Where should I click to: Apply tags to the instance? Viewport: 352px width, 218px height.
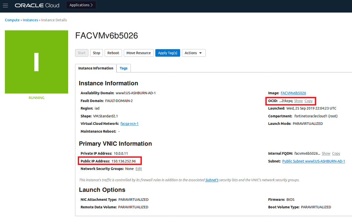click(168, 53)
